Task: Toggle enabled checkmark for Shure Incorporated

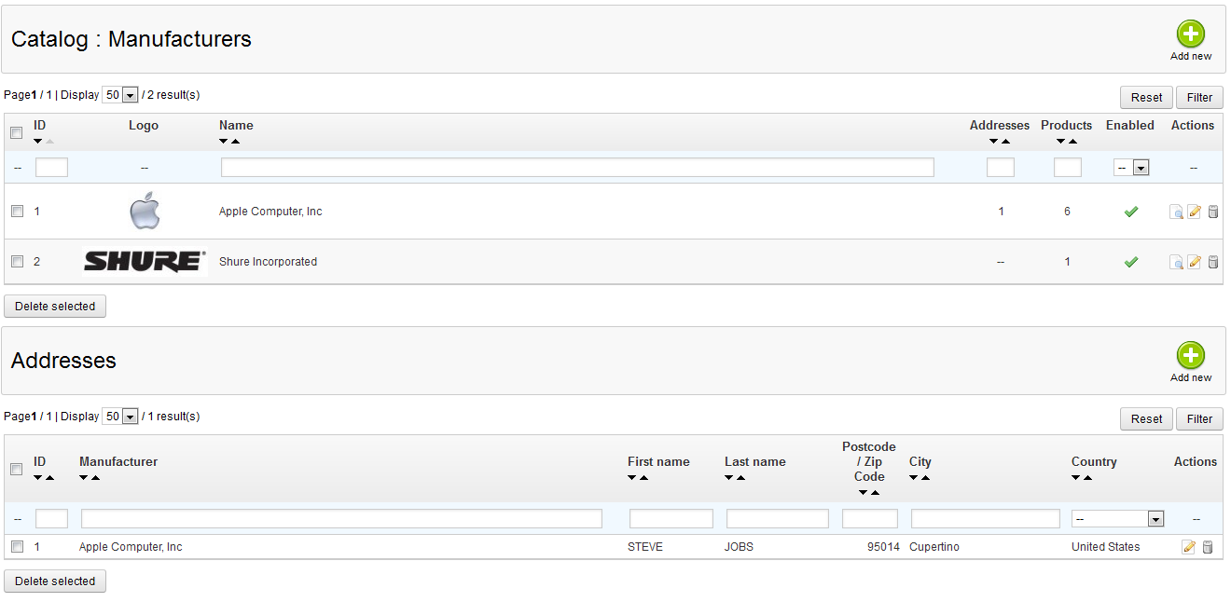Action: [1130, 263]
